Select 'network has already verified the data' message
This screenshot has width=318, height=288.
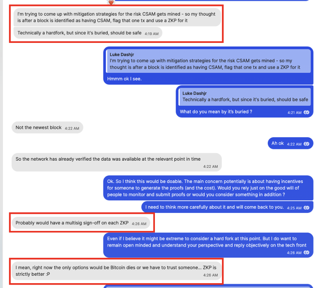(x=117, y=162)
